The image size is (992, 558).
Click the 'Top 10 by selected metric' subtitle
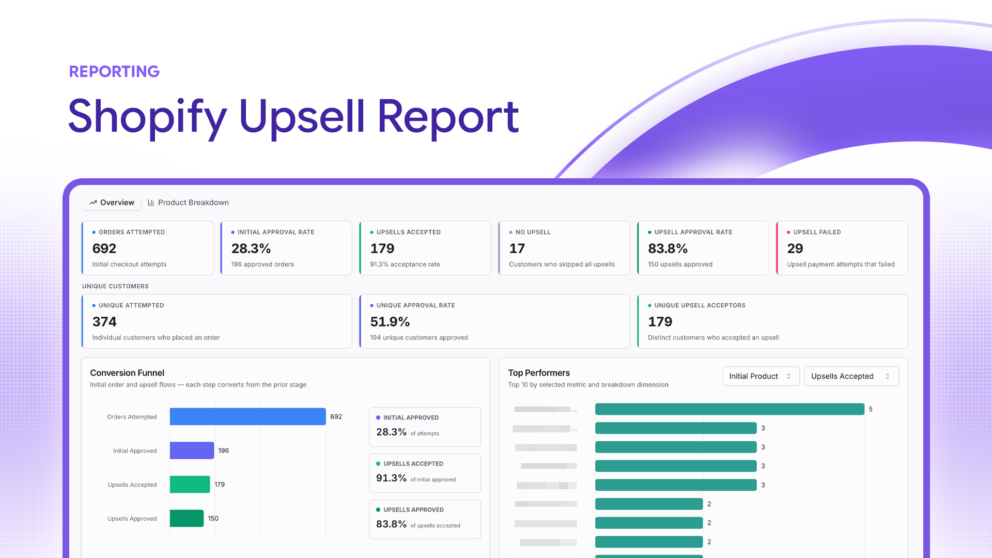tap(588, 384)
